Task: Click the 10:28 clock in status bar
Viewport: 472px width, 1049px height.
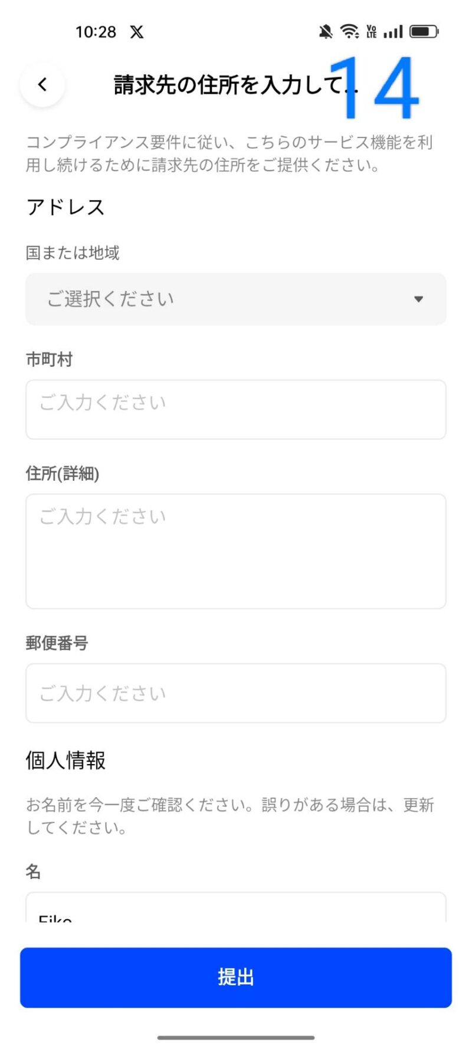Action: pyautogui.click(x=96, y=32)
